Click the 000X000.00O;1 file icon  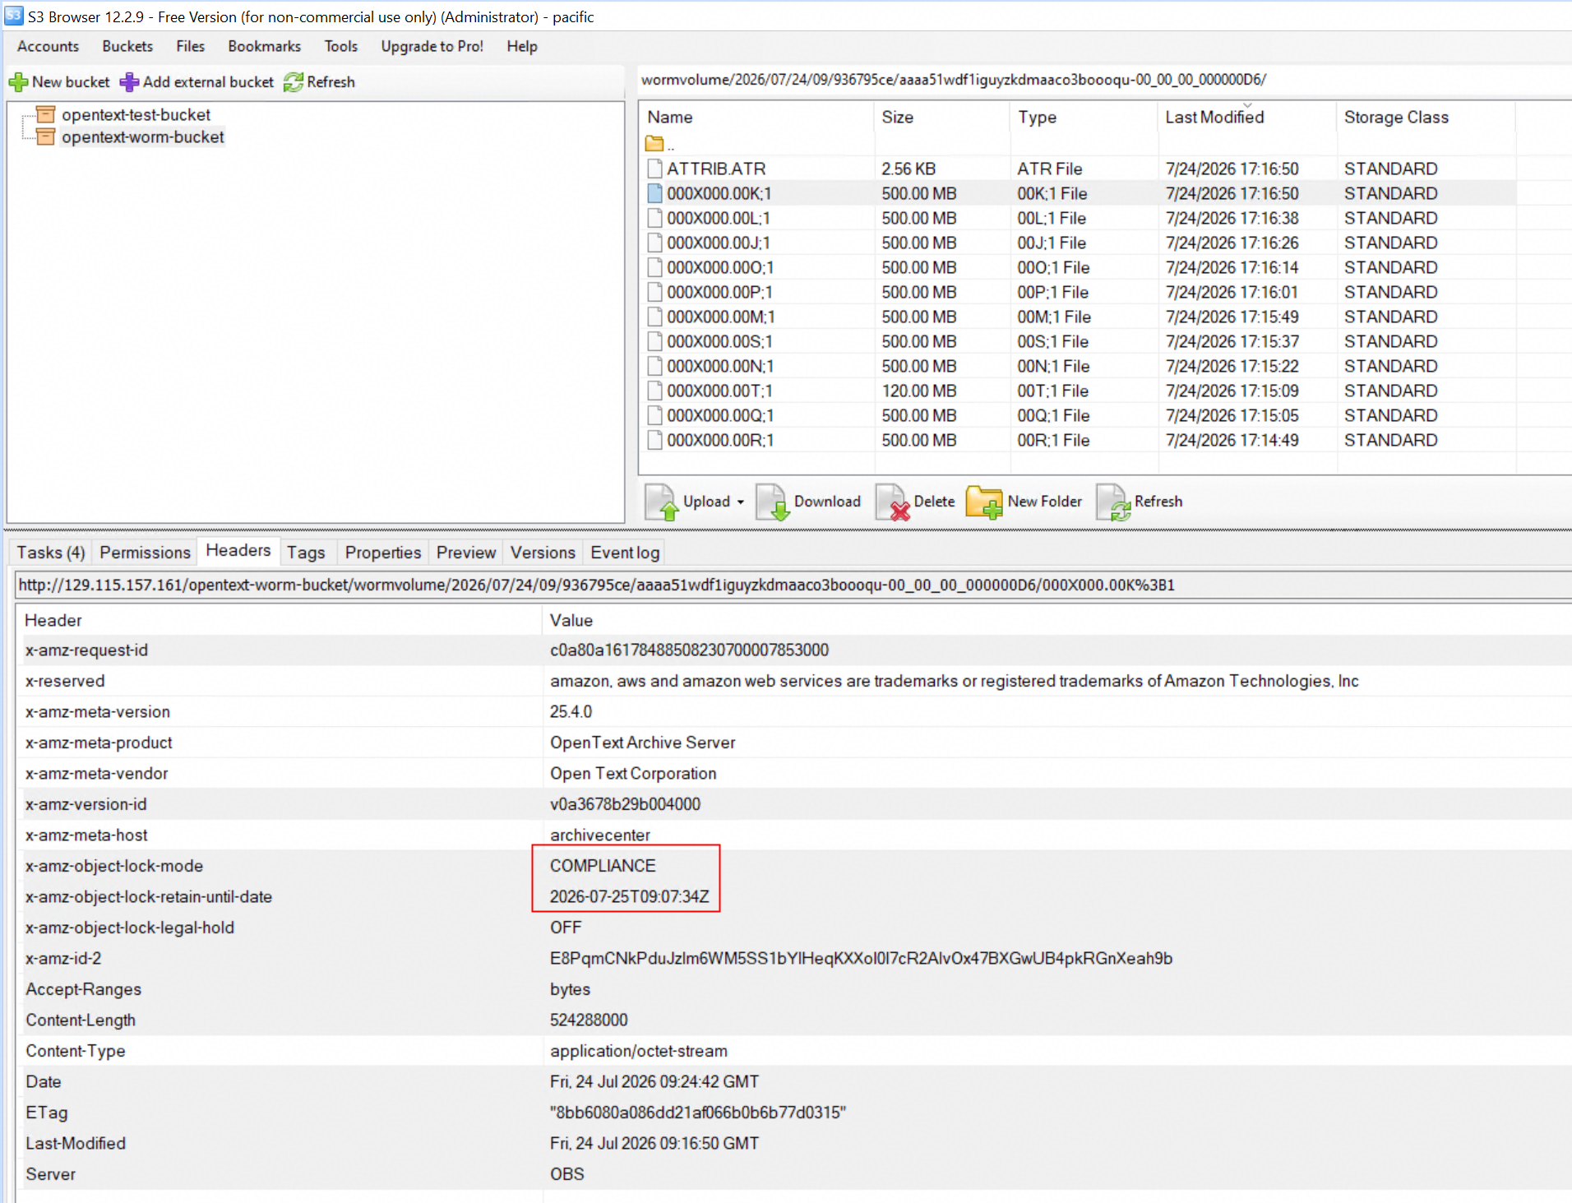[x=654, y=267]
